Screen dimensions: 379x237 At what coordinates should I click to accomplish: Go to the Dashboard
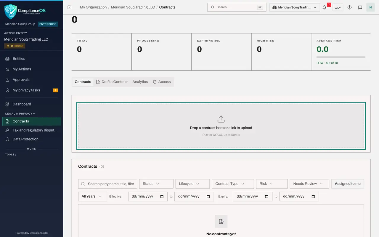click(31, 104)
